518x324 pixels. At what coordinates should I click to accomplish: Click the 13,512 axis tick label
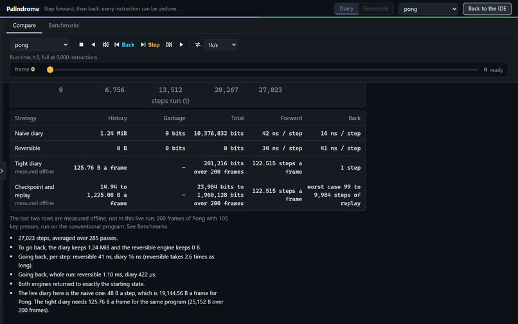(x=170, y=90)
